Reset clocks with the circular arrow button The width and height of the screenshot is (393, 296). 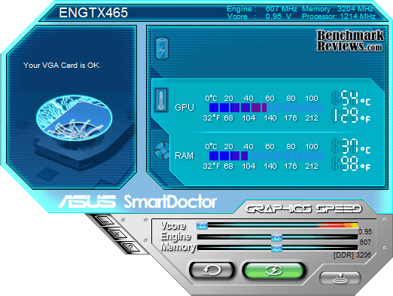pos(212,270)
